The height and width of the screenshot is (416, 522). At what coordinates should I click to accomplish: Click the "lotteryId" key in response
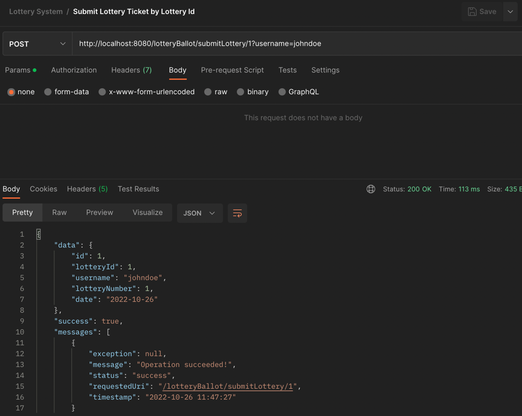(x=95, y=267)
